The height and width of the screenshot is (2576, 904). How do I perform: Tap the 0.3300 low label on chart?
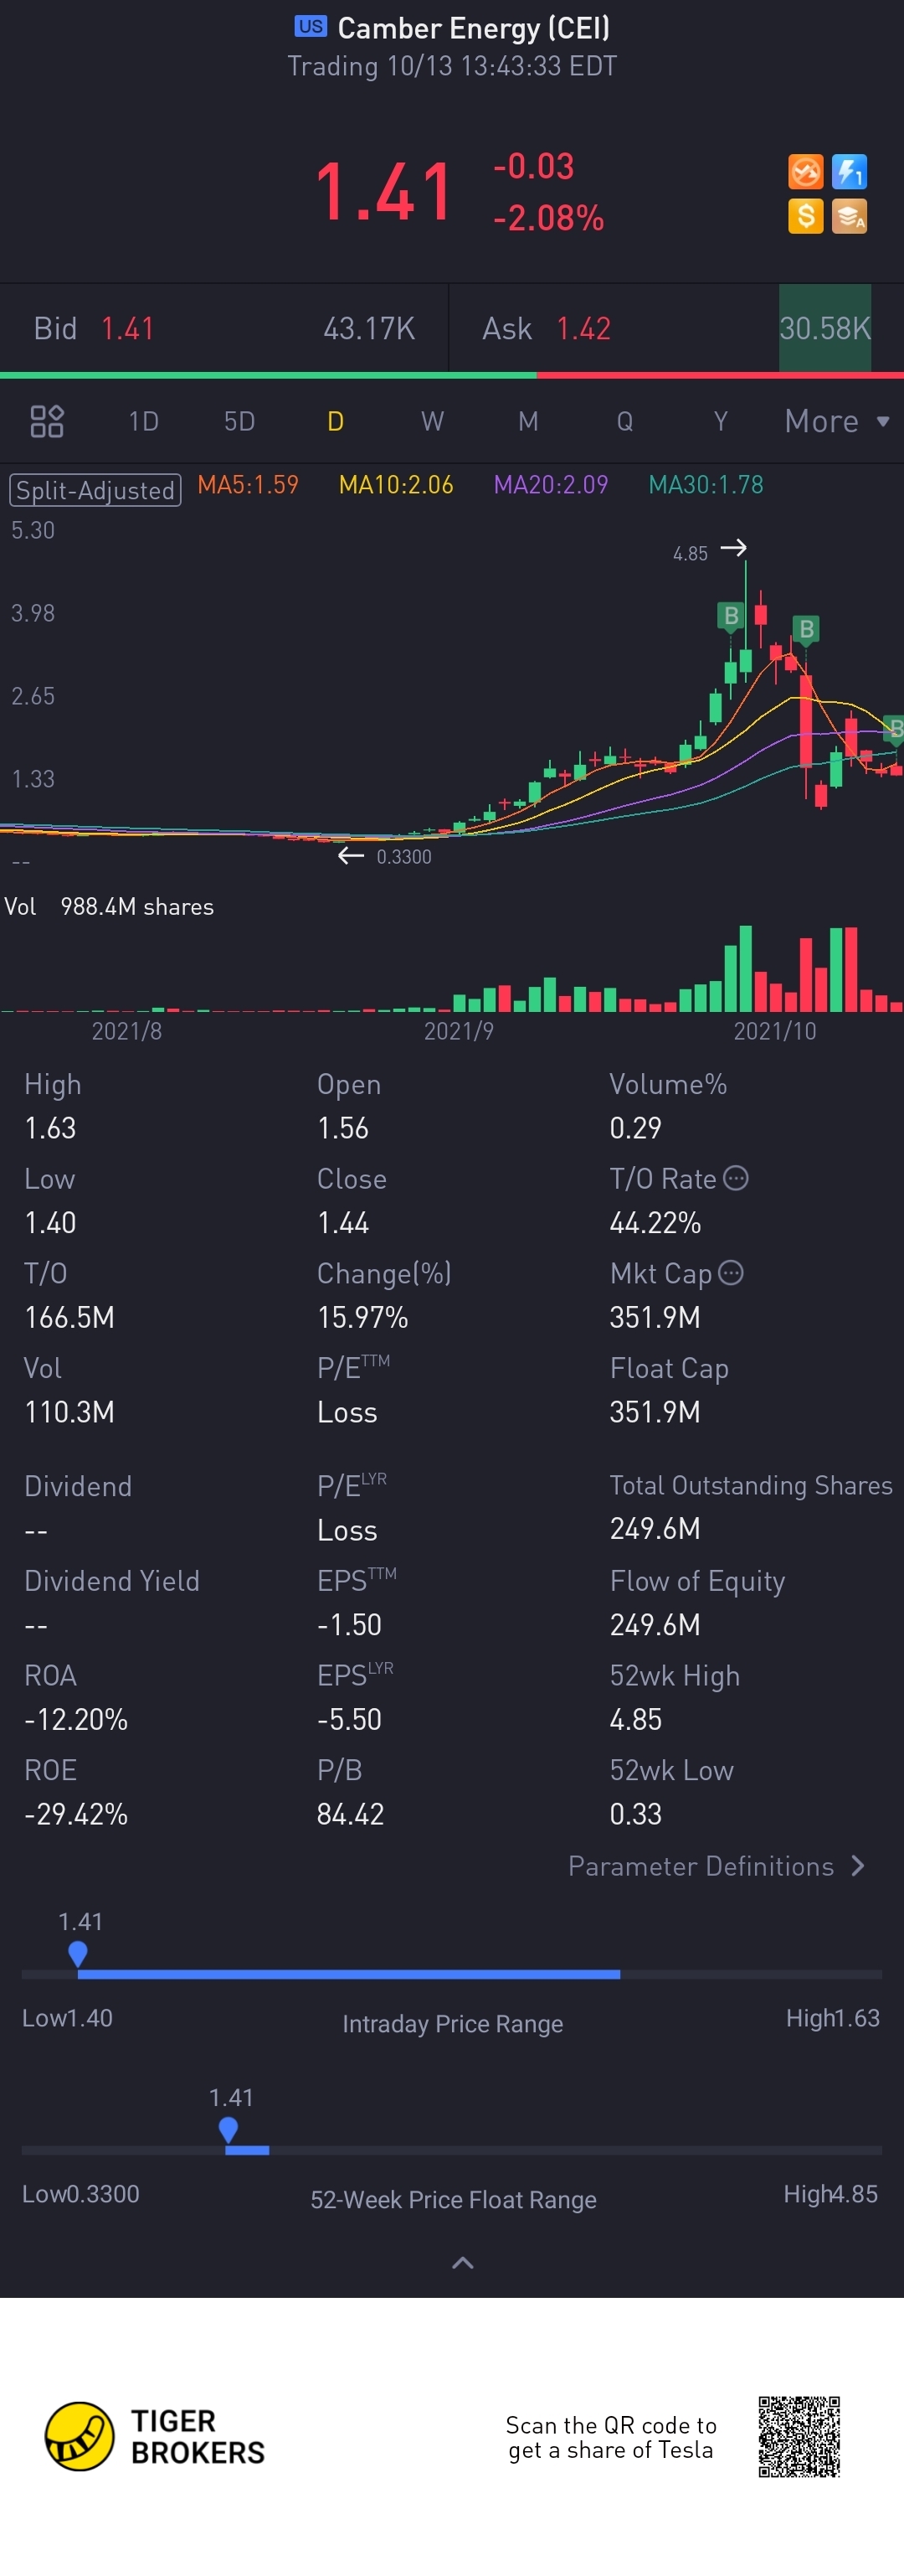pos(403,857)
